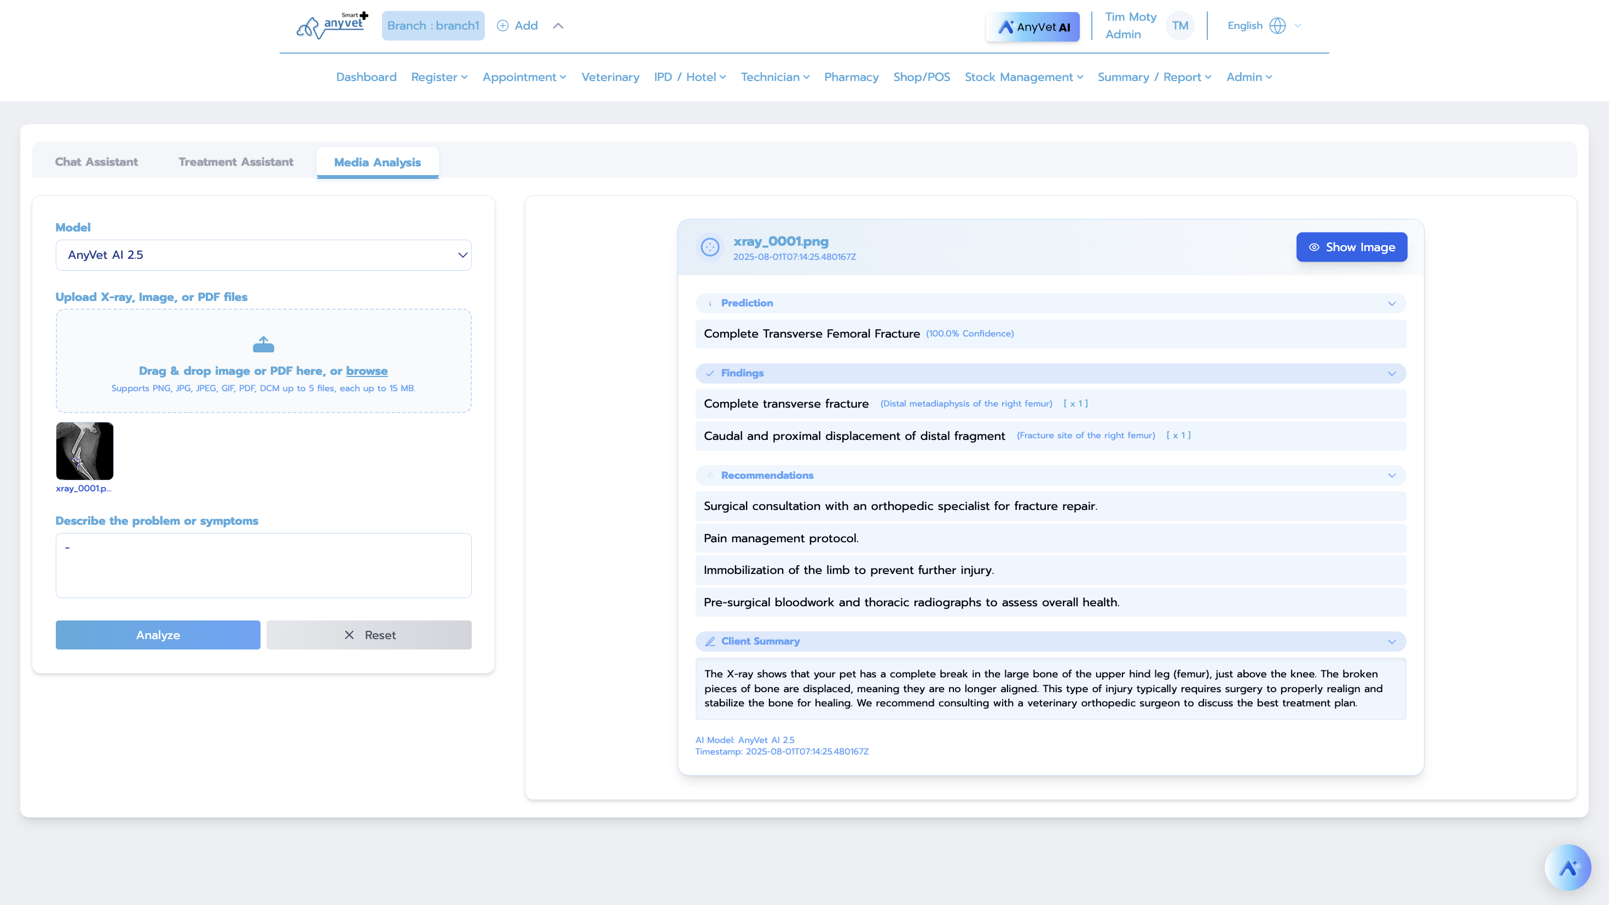Open the globe language icon
Image resolution: width=1609 pixels, height=905 pixels.
click(1277, 26)
